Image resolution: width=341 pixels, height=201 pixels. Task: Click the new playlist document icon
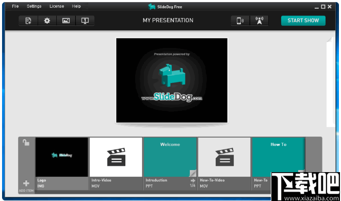point(28,21)
